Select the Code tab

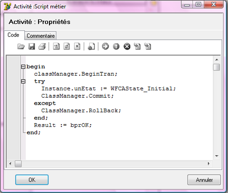[13, 35]
